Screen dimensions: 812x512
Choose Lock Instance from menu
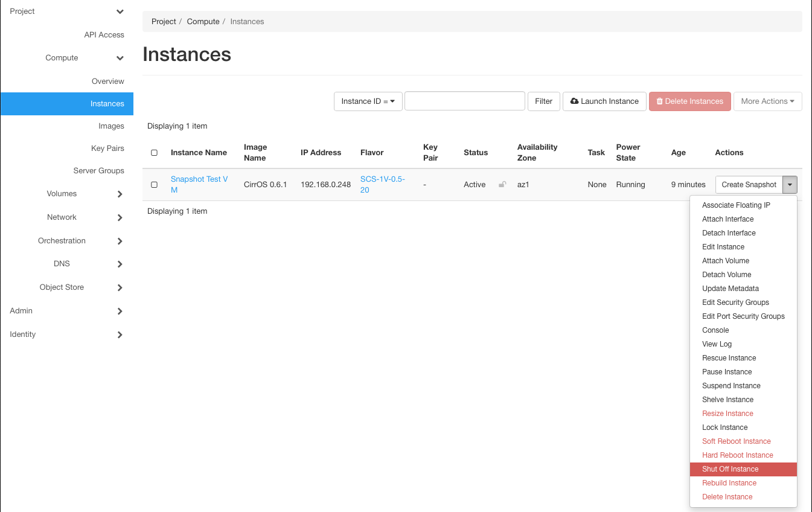tap(743, 427)
